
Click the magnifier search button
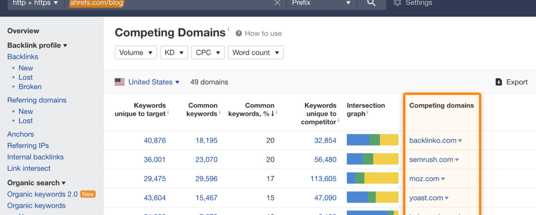click(x=371, y=3)
